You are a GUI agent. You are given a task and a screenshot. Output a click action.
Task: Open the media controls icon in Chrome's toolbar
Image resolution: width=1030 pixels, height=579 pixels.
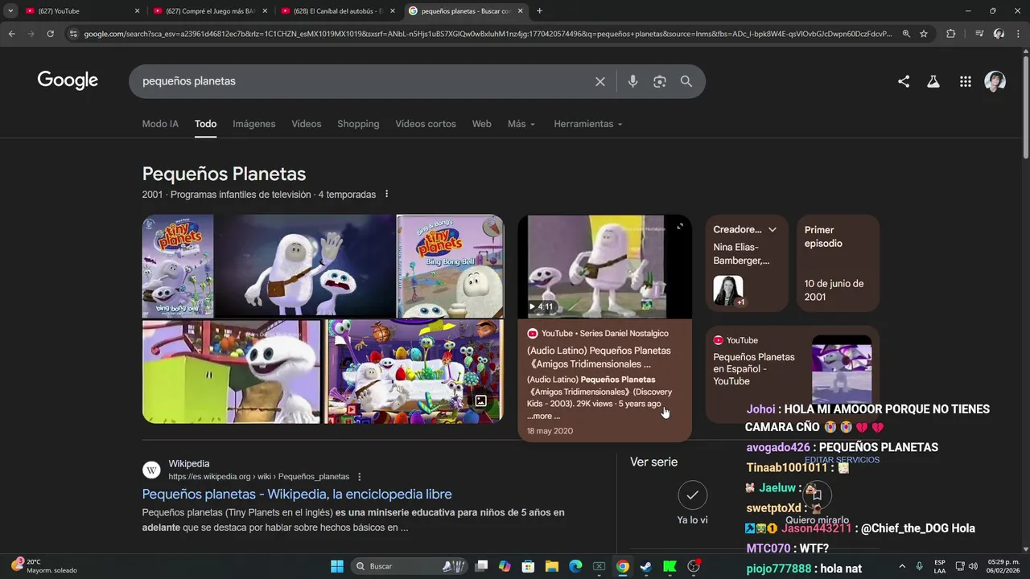(x=979, y=34)
